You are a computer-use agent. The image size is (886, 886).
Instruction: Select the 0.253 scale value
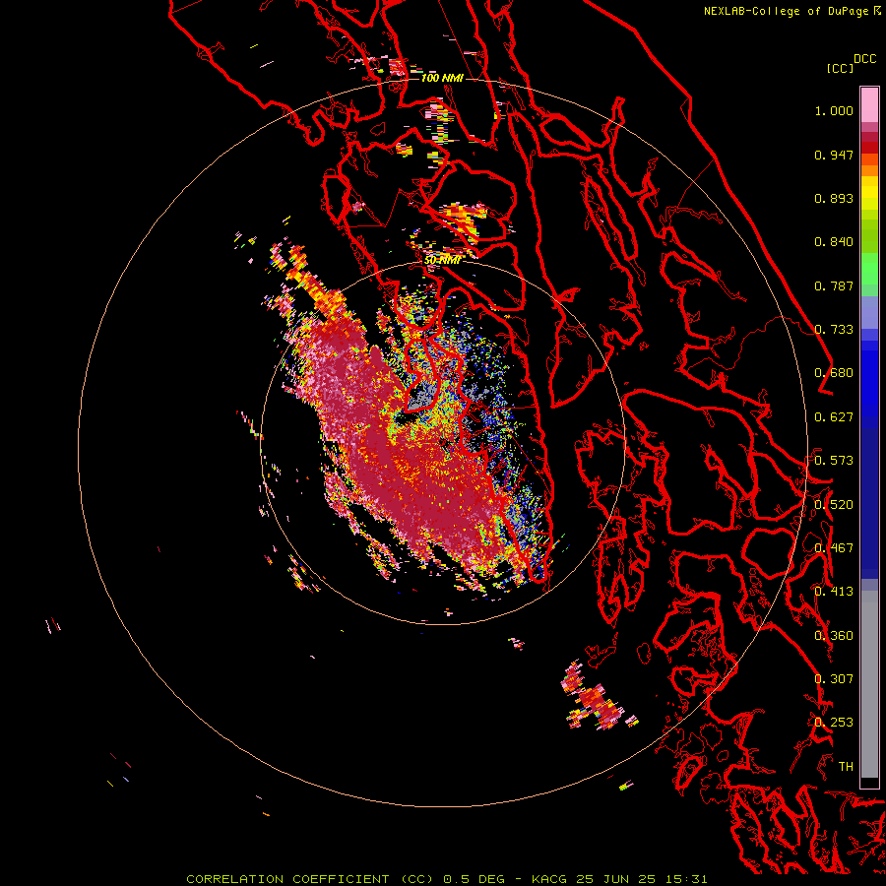[x=834, y=723]
